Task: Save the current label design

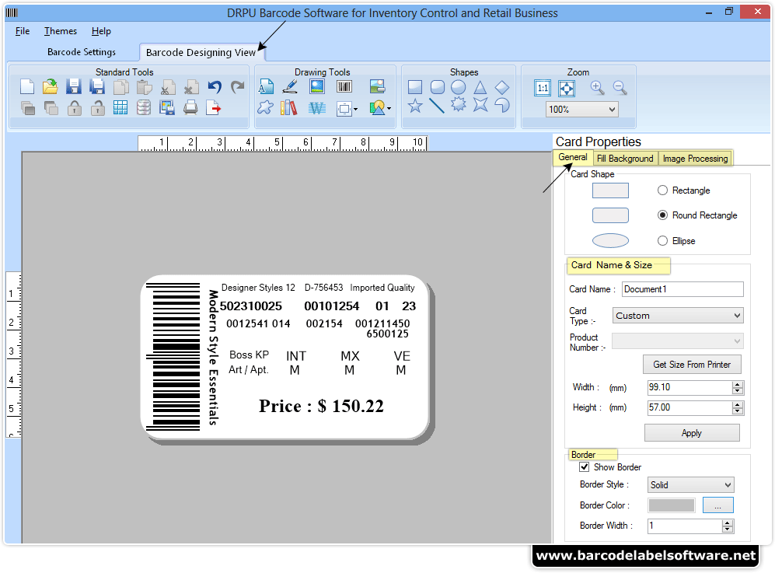Action: (x=74, y=87)
